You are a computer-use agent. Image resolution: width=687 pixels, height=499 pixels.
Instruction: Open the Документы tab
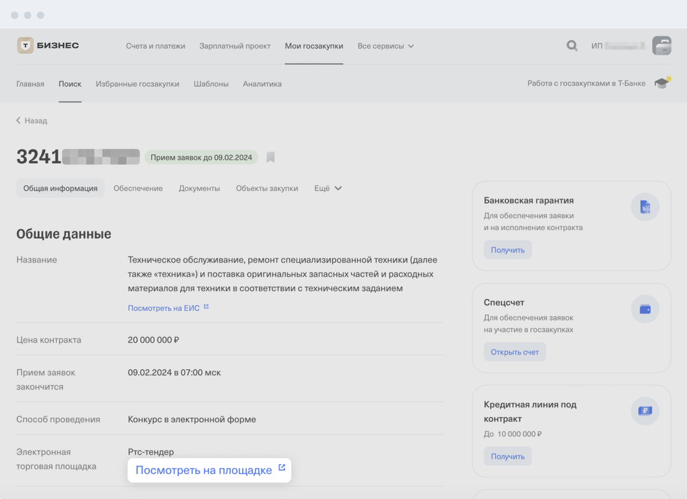199,189
